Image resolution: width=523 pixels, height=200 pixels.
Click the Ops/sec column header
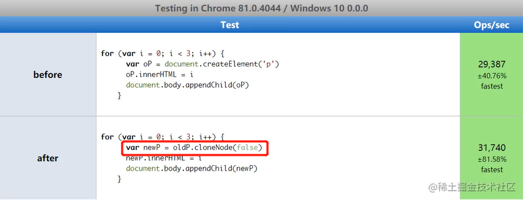491,25
